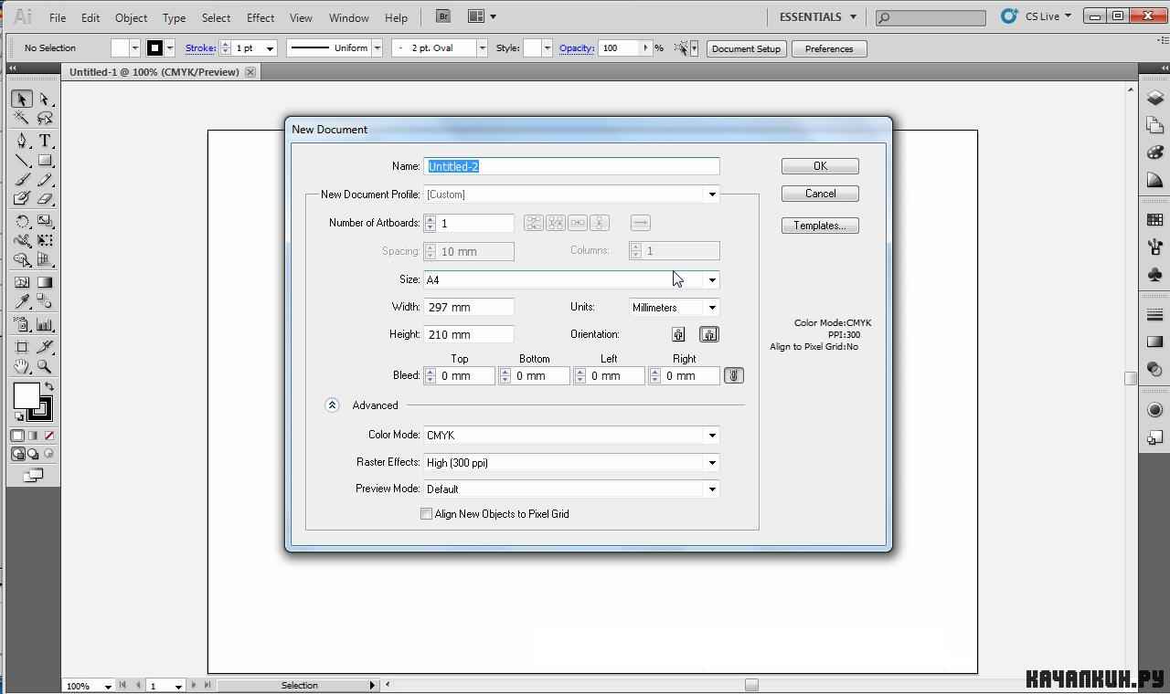Select the Scale tool
This screenshot has height=694, width=1170.
(x=45, y=222)
